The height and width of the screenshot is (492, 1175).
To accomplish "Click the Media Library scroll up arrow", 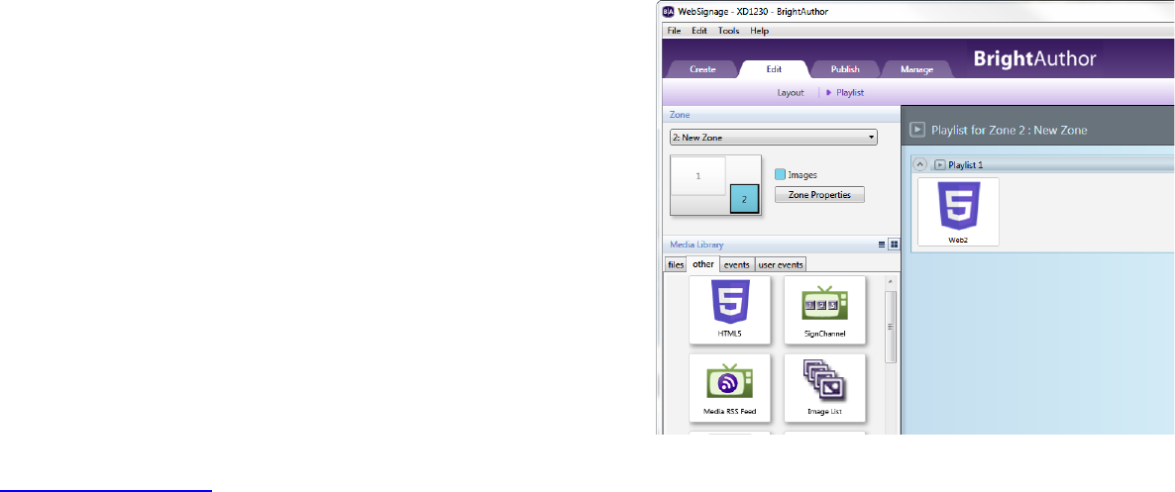I will pyautogui.click(x=891, y=281).
